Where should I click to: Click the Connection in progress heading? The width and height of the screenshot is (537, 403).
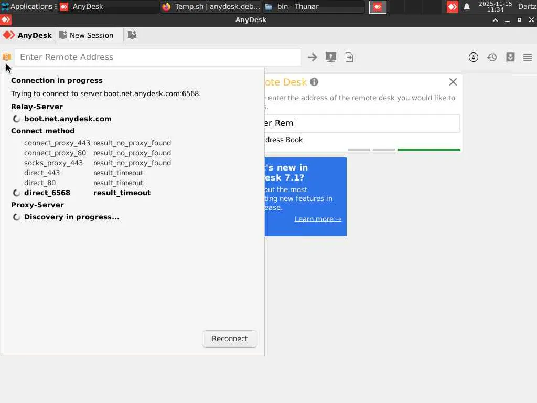click(x=57, y=80)
